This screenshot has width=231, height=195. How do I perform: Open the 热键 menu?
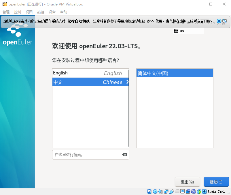pyautogui.click(x=40, y=12)
